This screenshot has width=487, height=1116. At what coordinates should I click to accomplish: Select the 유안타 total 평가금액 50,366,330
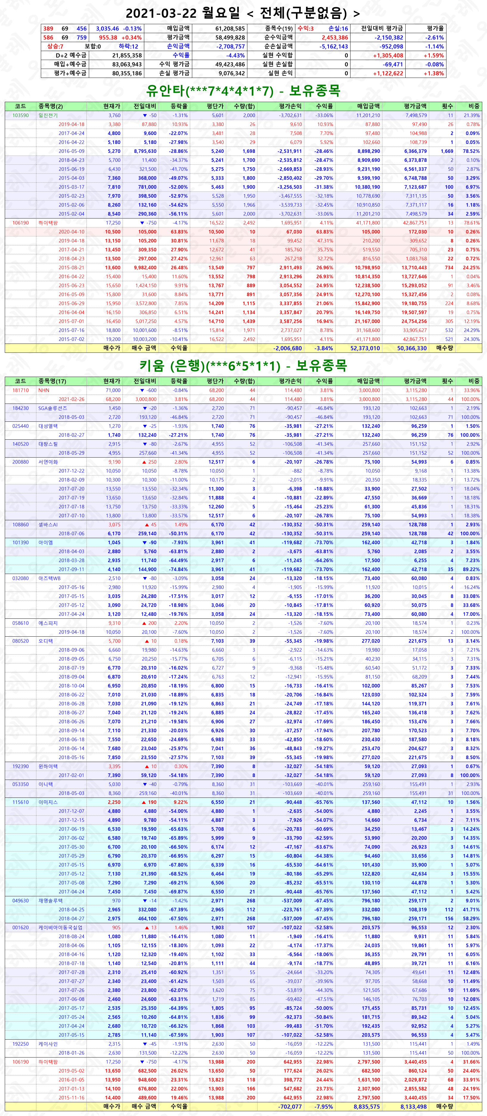click(x=412, y=348)
